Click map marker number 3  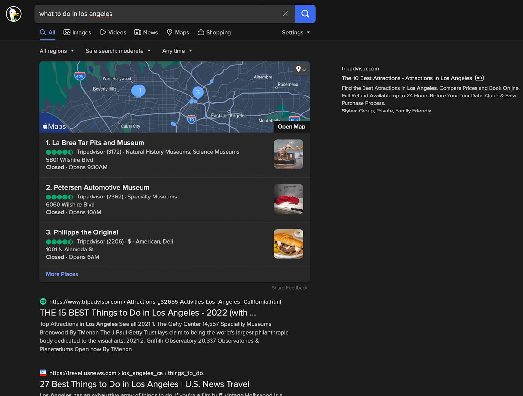tap(198, 92)
